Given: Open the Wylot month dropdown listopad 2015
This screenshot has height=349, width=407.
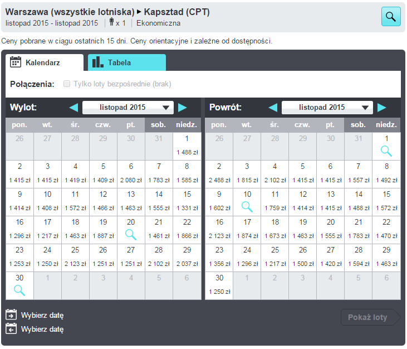Looking at the screenshot, I should 128,108.
